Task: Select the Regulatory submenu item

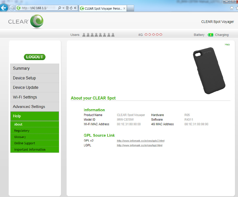Action: tap(35, 131)
